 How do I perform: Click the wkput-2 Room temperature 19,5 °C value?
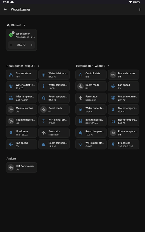pos(89,135)
